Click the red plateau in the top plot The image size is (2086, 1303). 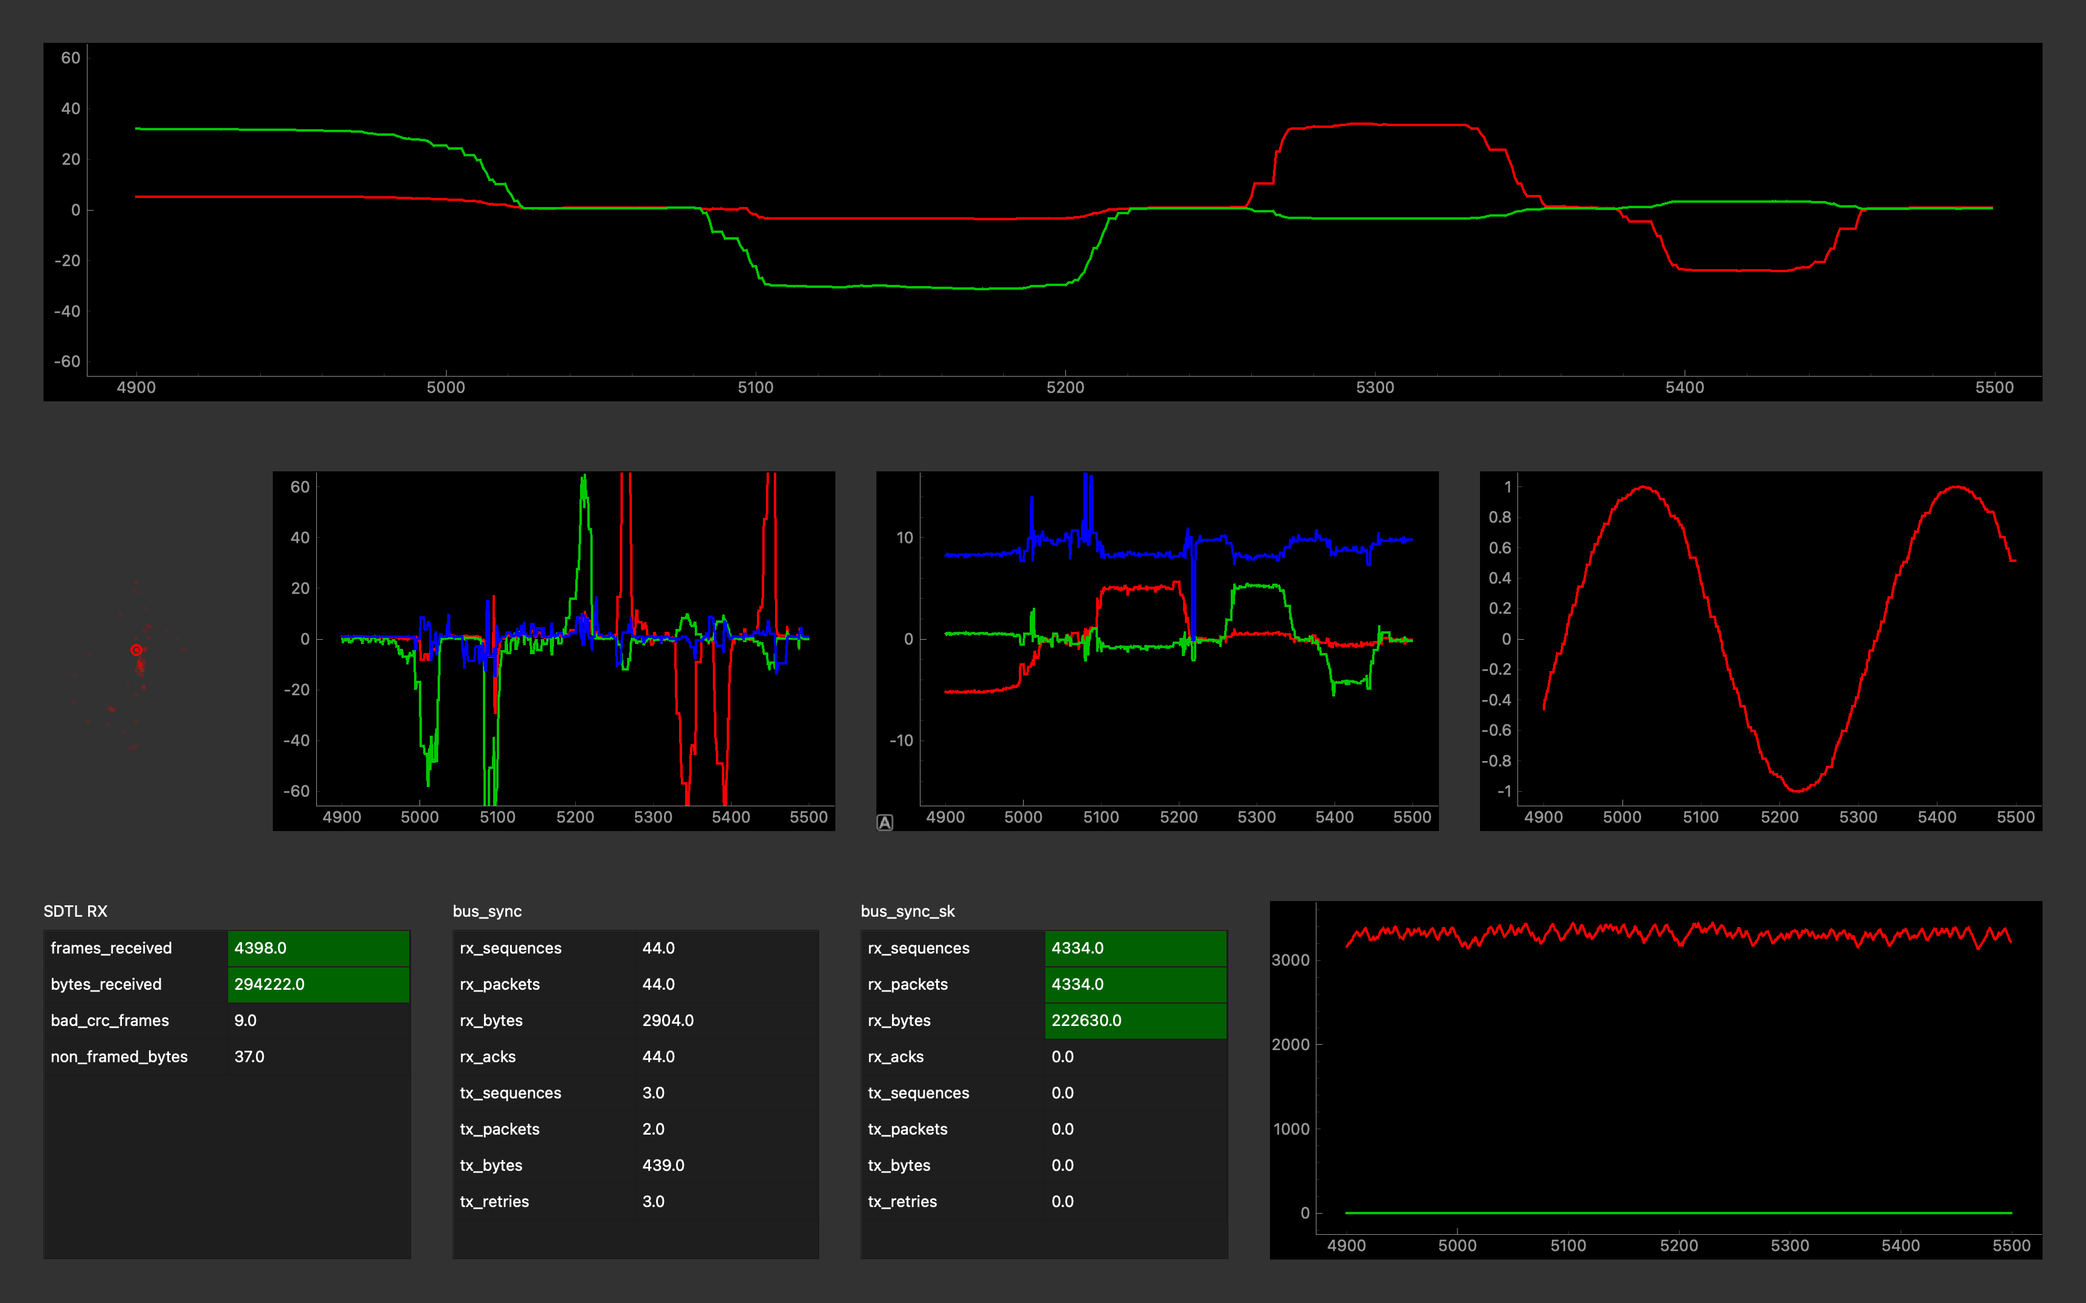(x=1379, y=124)
